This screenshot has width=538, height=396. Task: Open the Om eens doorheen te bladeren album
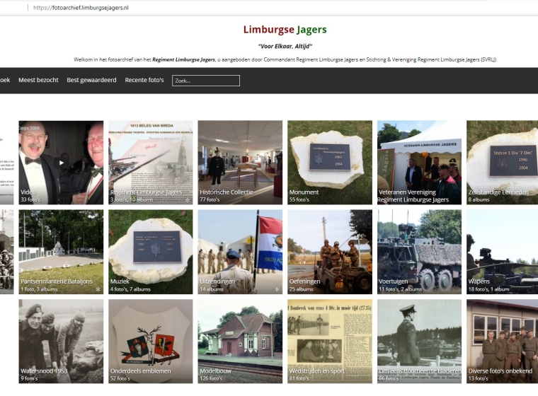coord(419,342)
